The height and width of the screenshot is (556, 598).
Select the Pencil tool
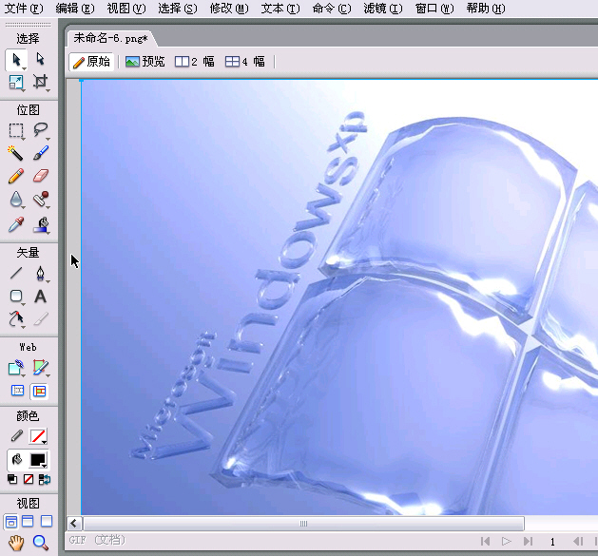[x=16, y=176]
